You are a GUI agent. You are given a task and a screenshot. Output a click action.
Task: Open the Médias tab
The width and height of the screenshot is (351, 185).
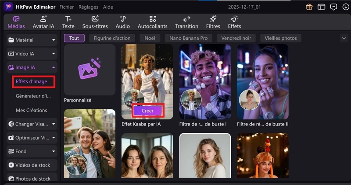point(16,22)
